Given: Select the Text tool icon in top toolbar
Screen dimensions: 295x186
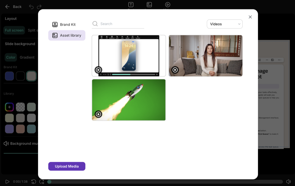Looking at the screenshot, I should 131,5.
